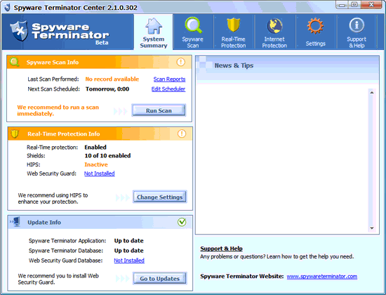The image size is (386, 295).
Task: Open the Edit Scheduler link
Action: [168, 89]
